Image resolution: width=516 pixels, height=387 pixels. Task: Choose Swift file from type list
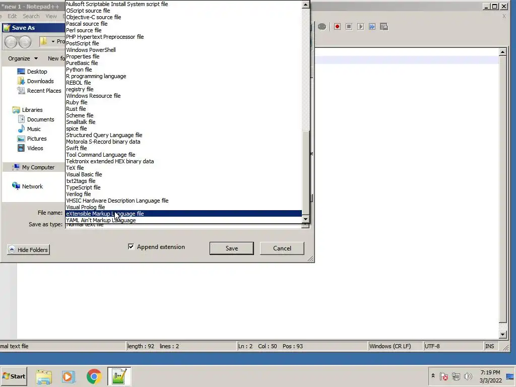coord(183,148)
